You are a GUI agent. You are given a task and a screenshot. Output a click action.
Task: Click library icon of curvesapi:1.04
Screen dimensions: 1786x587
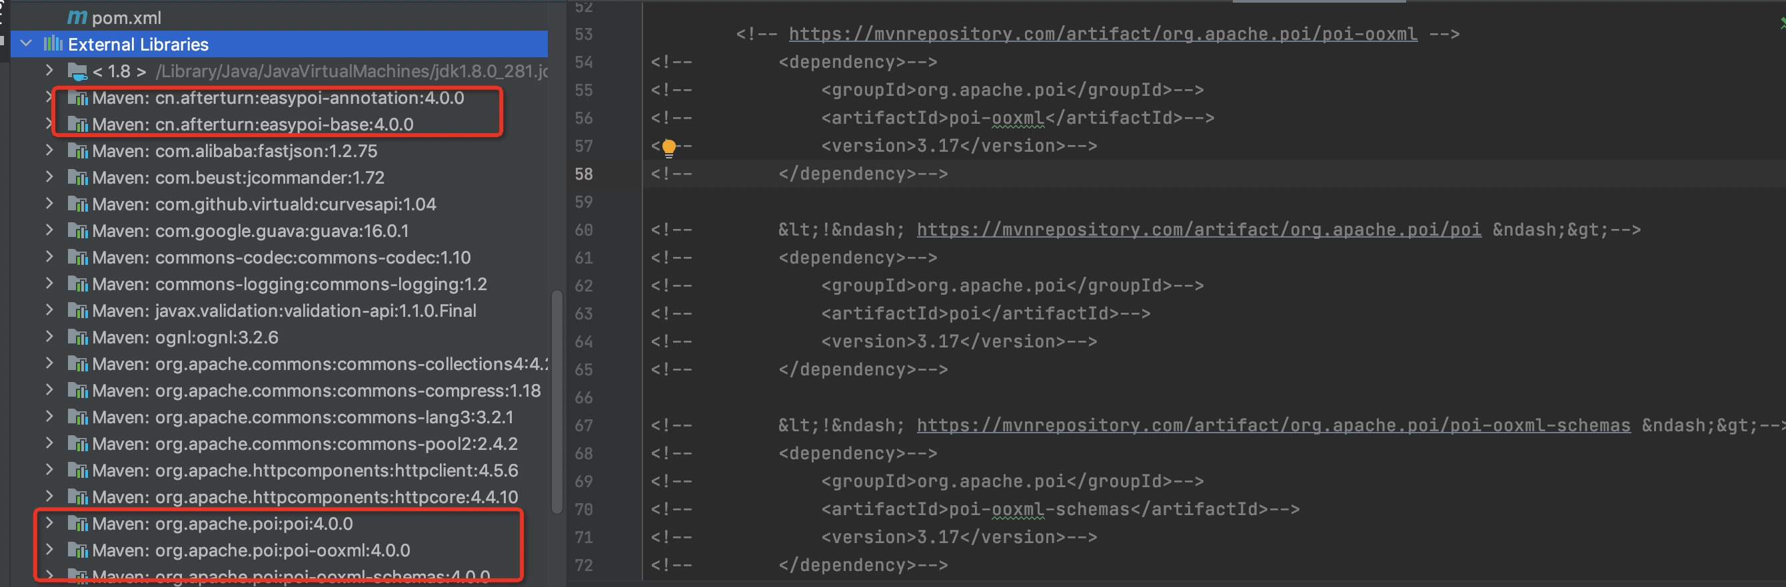tap(78, 204)
